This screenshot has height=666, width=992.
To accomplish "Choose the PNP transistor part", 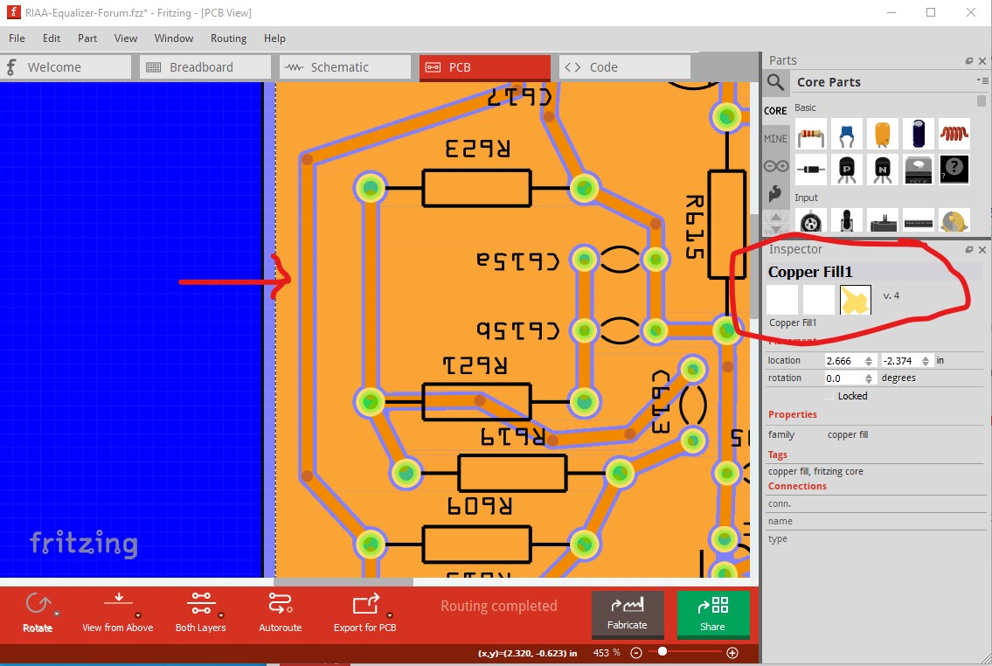I will (847, 170).
